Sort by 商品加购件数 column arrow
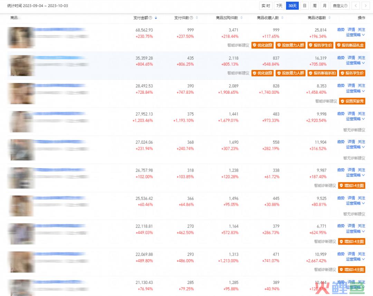The width and height of the screenshot is (373, 296). click(241, 18)
